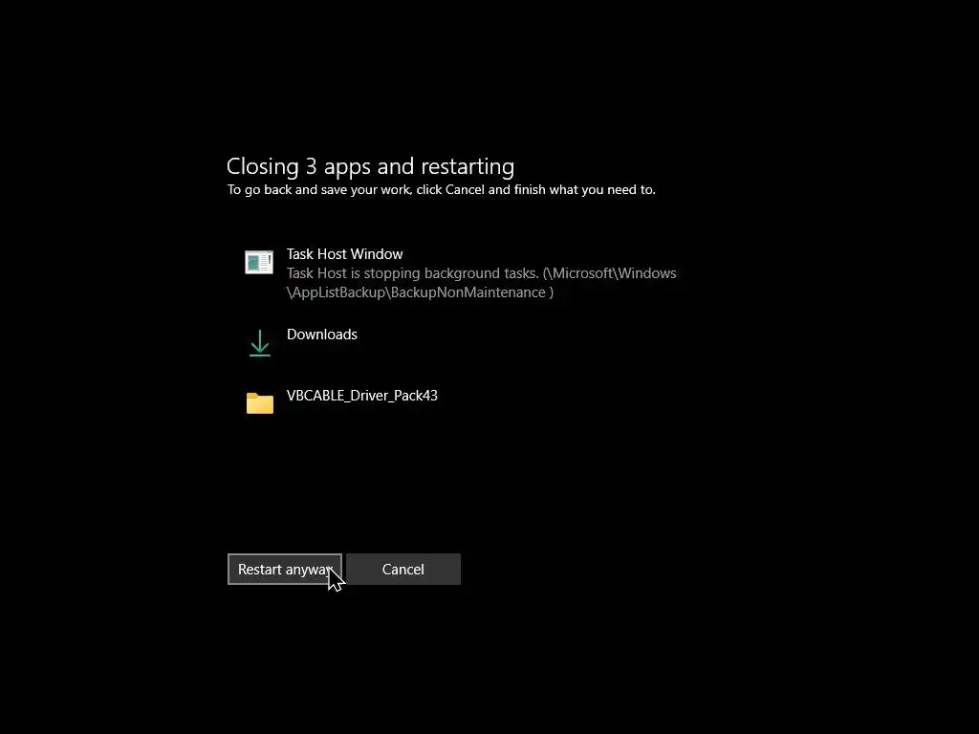
Task: Click the 'To go back and save your work' message
Action: click(x=442, y=190)
